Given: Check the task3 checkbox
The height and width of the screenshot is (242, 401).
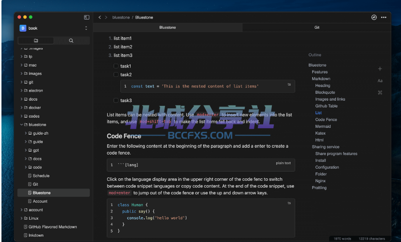Looking at the screenshot, I should point(116,101).
